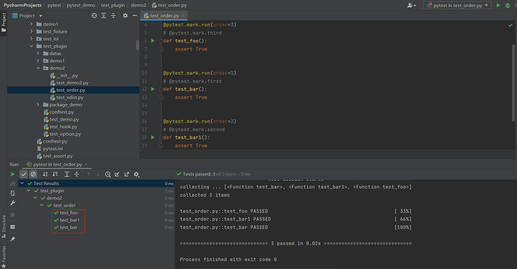Expand all test results in Run toolbar
This screenshot has height=269, width=517.
[x=67, y=174]
